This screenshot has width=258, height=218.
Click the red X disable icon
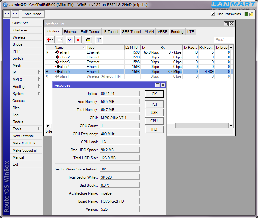pos(78,40)
